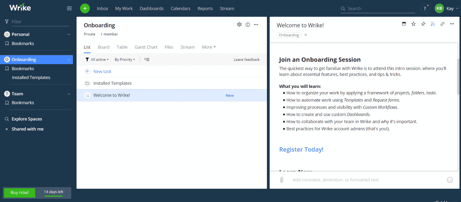Viewport: 461px width, 202px height.
Task: Open Dashboards in top navigation
Action: pyautogui.click(x=152, y=8)
